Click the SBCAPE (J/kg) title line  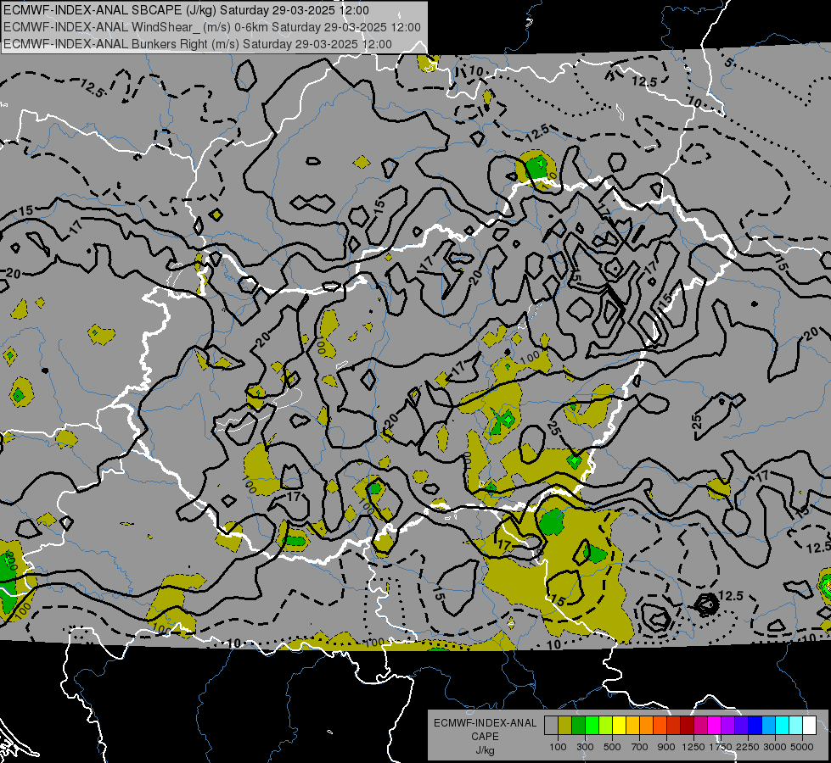click(x=186, y=10)
